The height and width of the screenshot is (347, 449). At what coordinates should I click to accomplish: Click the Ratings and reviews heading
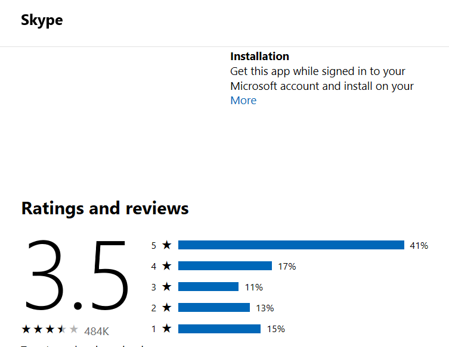tap(105, 208)
